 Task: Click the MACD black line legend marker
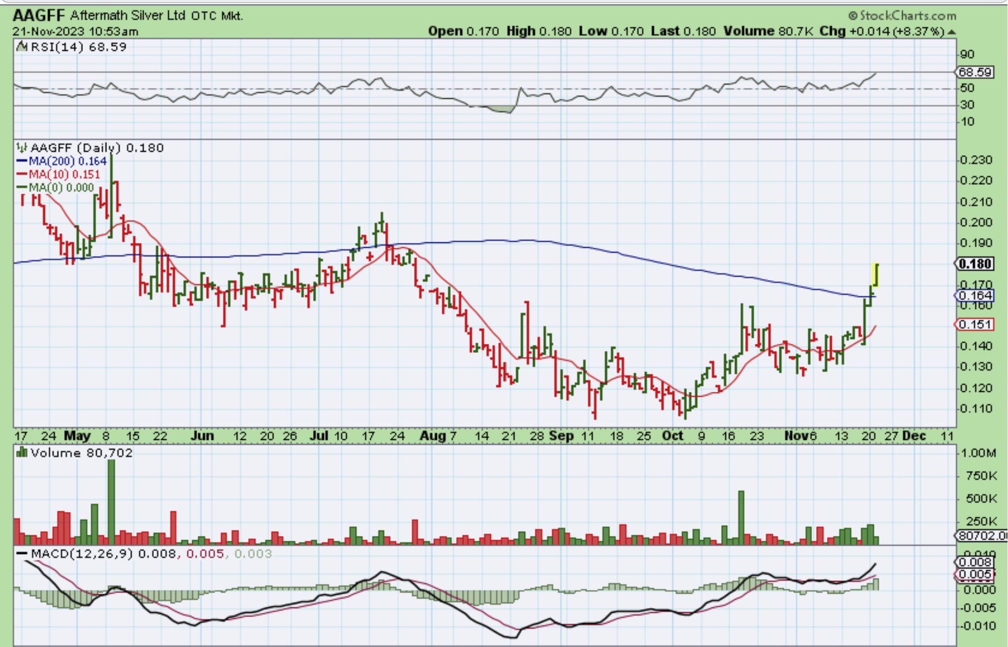tap(22, 554)
